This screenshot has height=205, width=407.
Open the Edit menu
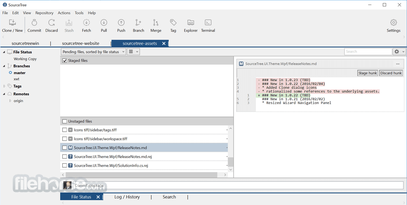pos(15,13)
